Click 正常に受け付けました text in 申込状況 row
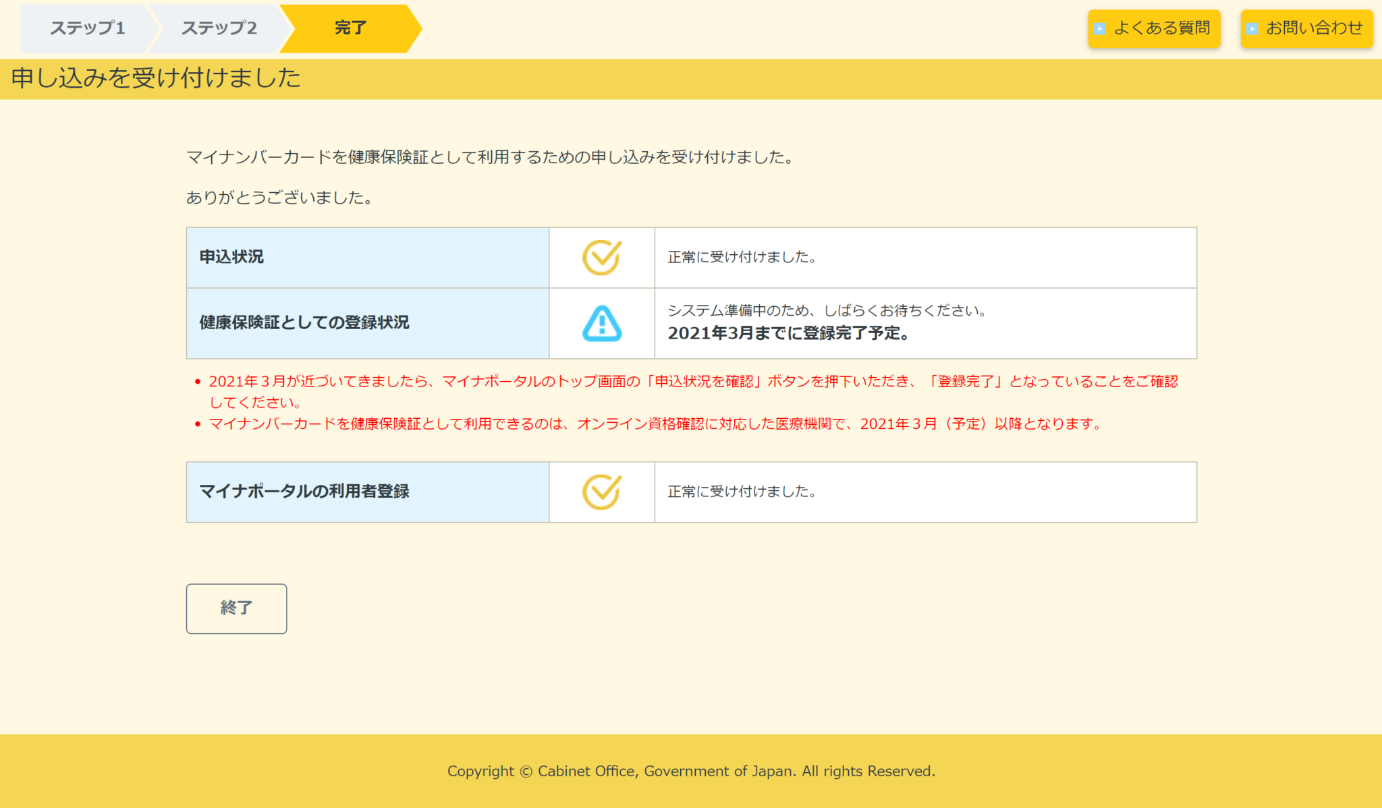Image resolution: width=1382 pixels, height=808 pixels. (742, 257)
